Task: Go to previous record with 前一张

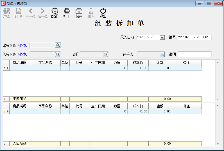Action: [x=31, y=11]
